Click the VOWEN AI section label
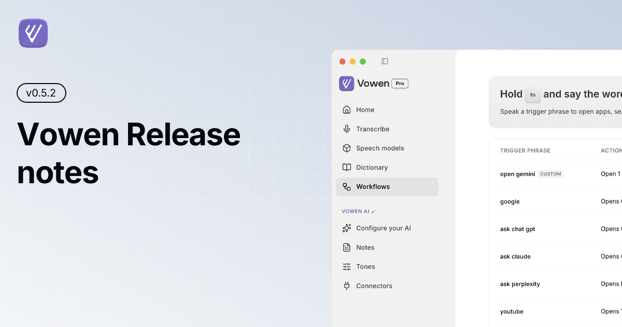 click(359, 211)
